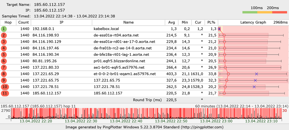This screenshot has width=289, height=130.
Task: Click the 13.04.2022 22:40 timeline label
Action: pos(126,121)
